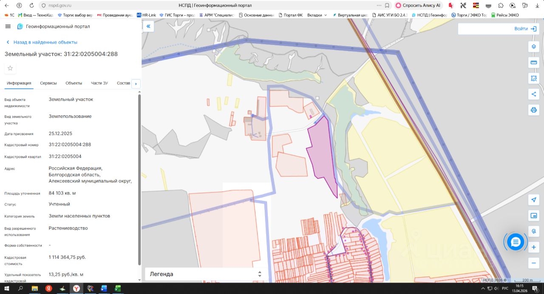Viewport: 544px width, 294px height.
Task: Collapse the left info panel
Action: point(148,26)
